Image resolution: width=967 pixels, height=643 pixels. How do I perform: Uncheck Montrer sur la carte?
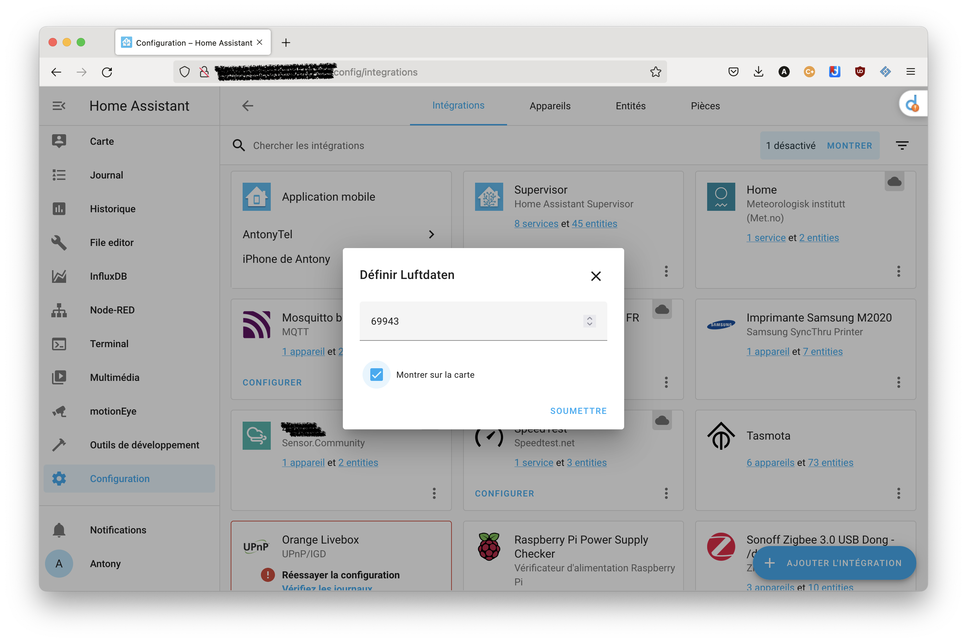(376, 375)
